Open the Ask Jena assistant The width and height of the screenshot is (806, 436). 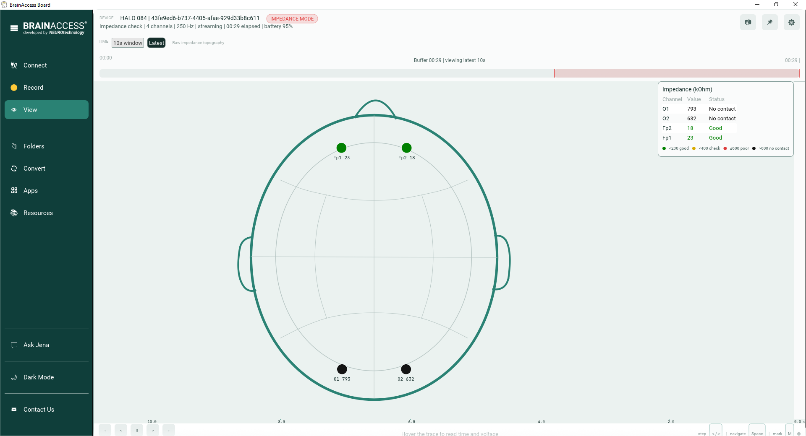coord(47,345)
